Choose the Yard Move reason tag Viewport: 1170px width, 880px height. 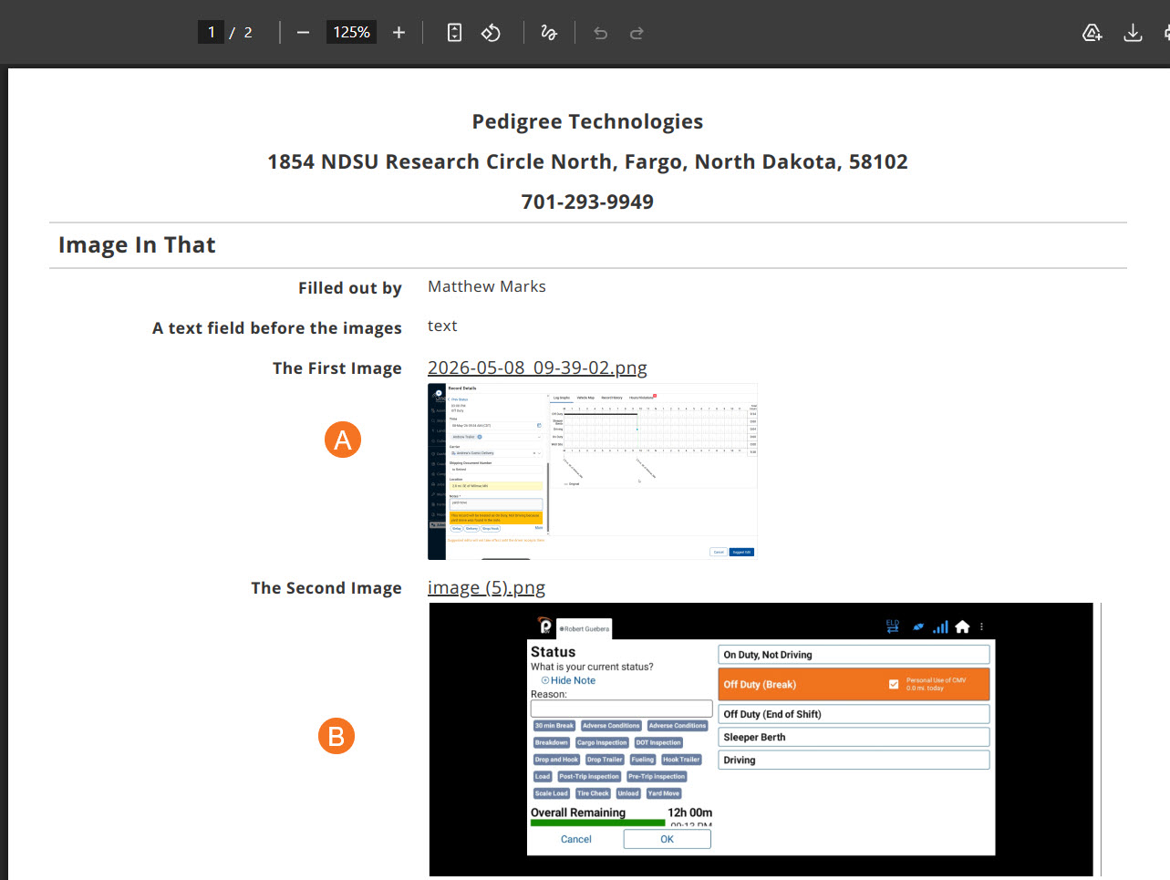664,793
